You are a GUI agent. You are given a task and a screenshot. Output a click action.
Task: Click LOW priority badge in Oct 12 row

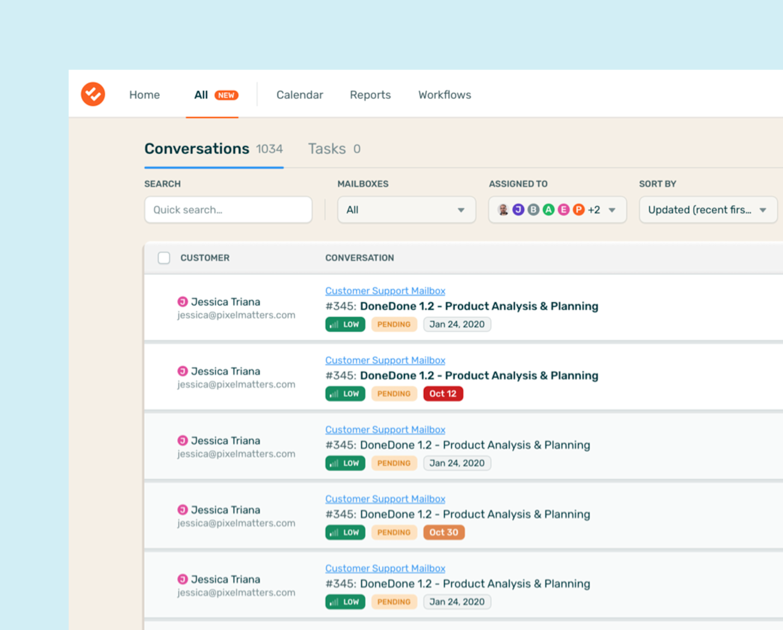345,394
